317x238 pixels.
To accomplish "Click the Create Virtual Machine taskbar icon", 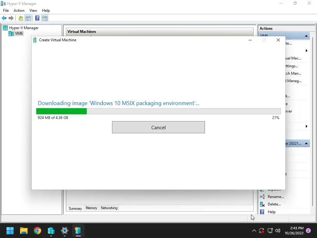I will 78,231.
